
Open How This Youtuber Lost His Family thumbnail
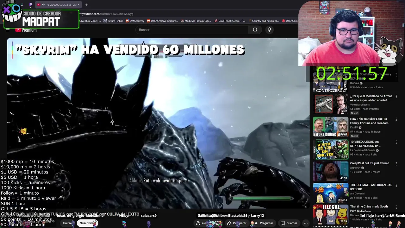tap(331, 127)
